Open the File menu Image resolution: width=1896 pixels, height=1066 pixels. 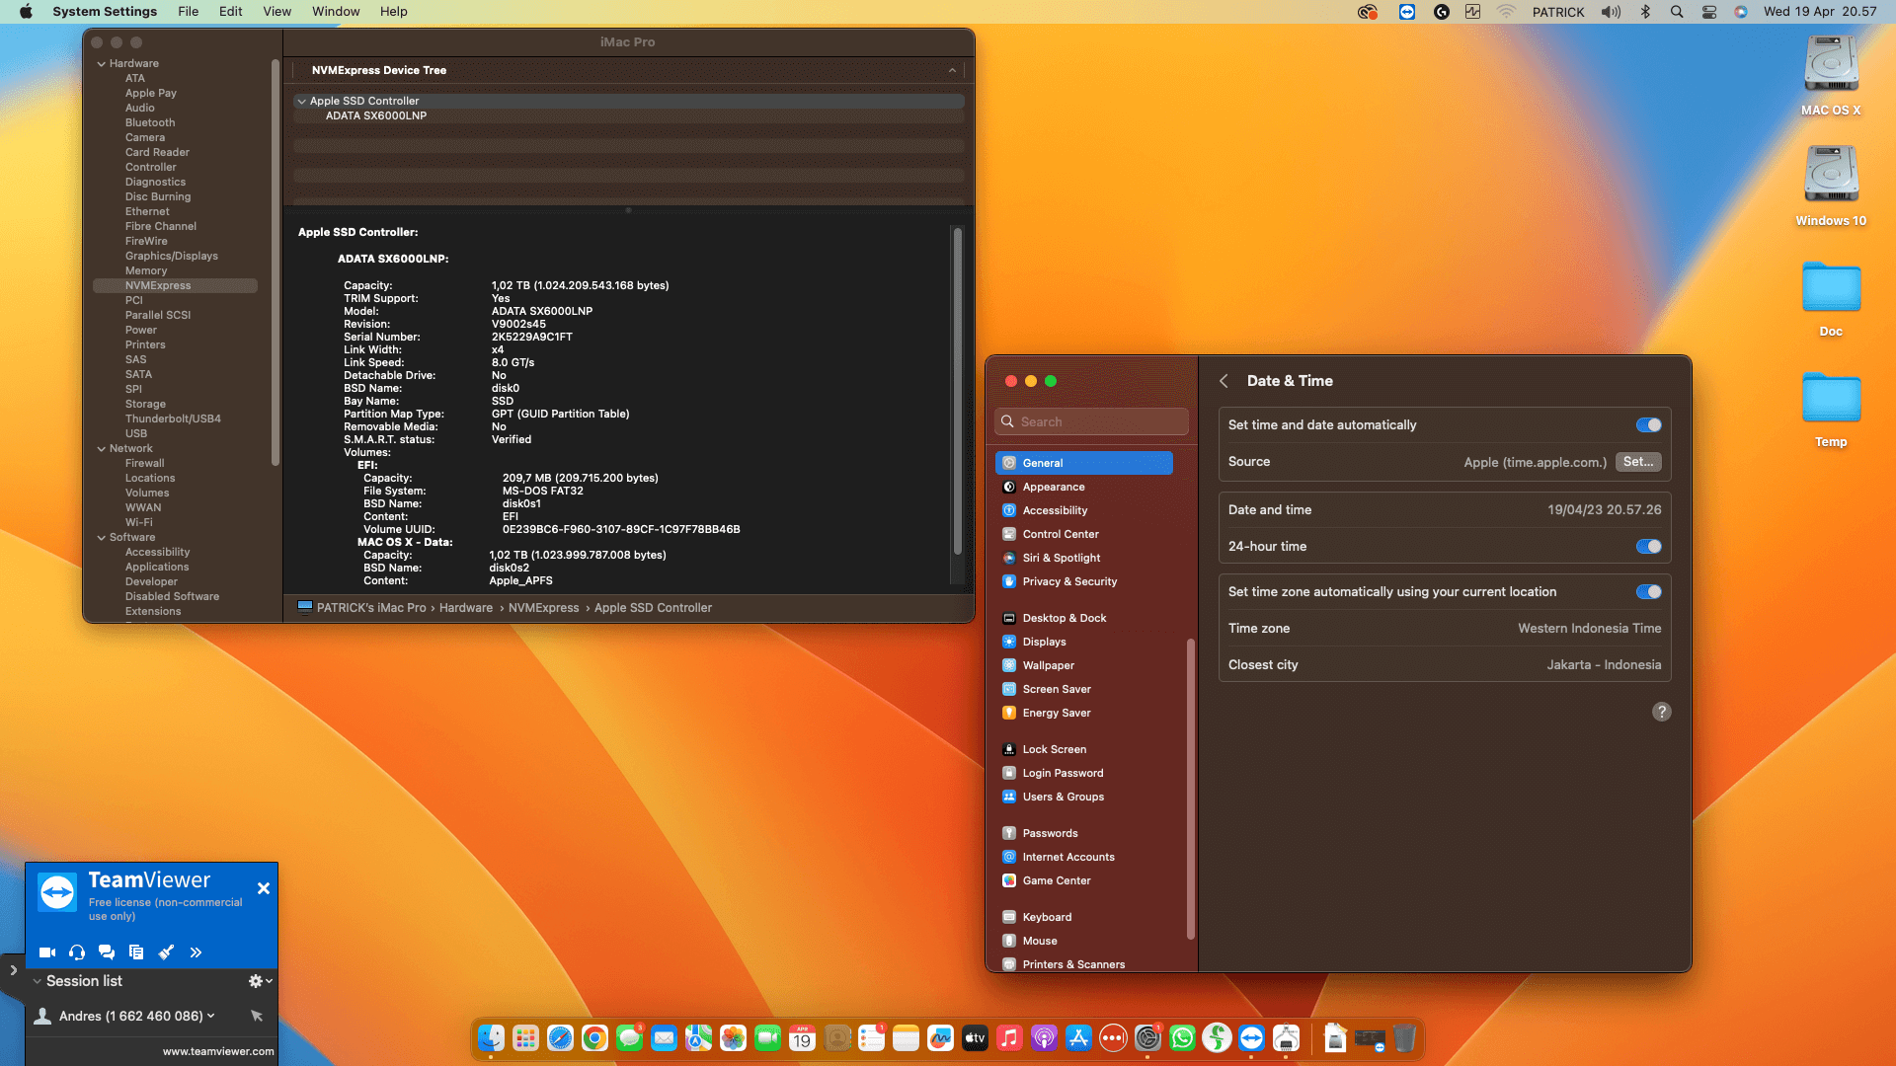tap(188, 12)
